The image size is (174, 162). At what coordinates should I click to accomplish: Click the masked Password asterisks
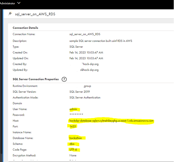[x=76, y=114]
